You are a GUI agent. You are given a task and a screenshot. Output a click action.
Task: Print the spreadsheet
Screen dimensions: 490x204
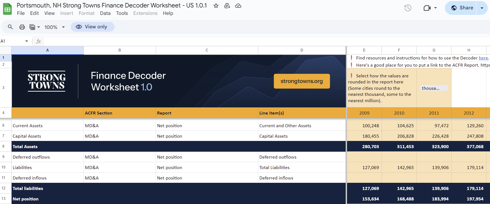coord(22,27)
